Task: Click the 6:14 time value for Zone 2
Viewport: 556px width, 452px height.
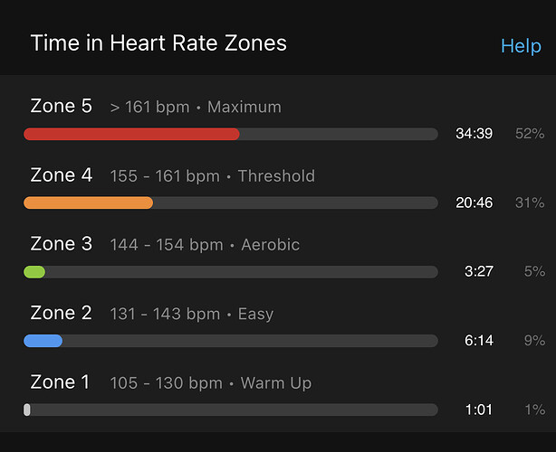Action: 479,341
